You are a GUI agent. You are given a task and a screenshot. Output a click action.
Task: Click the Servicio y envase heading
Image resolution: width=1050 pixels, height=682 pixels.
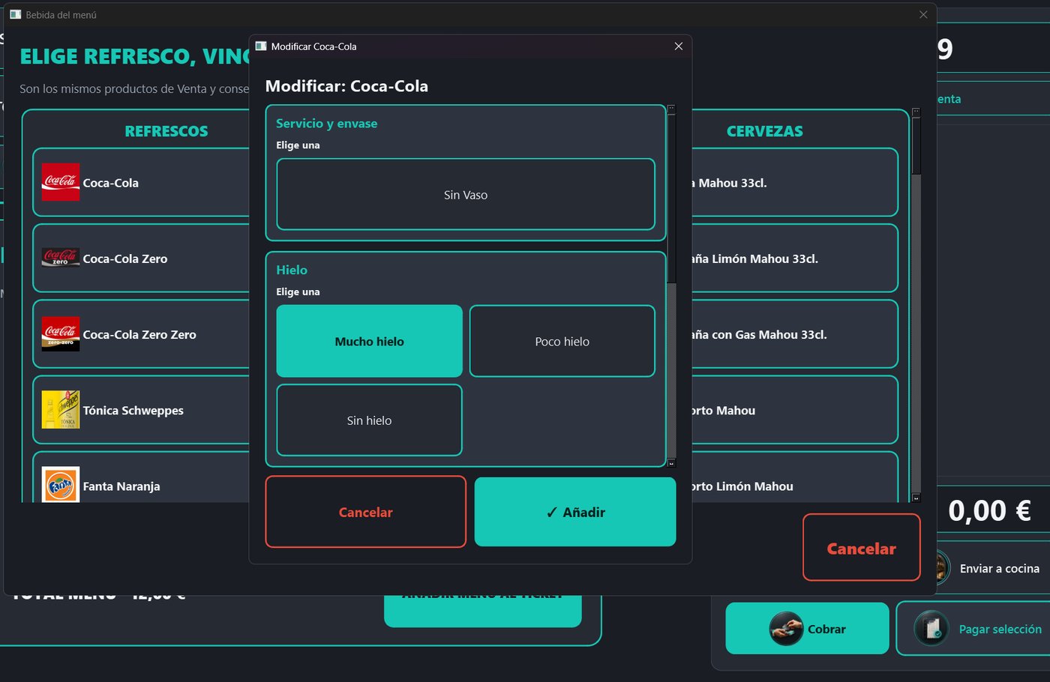pyautogui.click(x=326, y=124)
